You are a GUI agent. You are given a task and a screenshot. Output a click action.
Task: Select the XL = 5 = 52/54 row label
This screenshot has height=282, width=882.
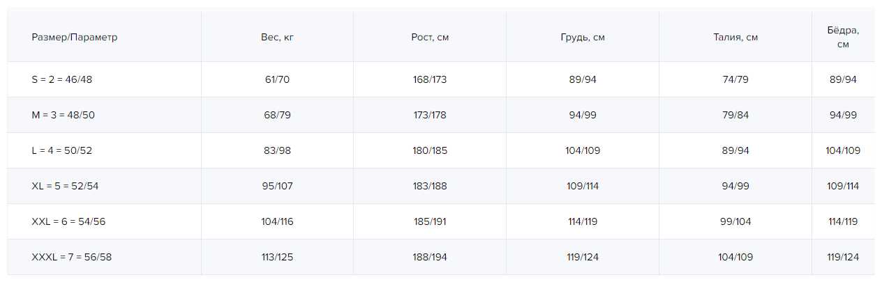[x=65, y=186]
